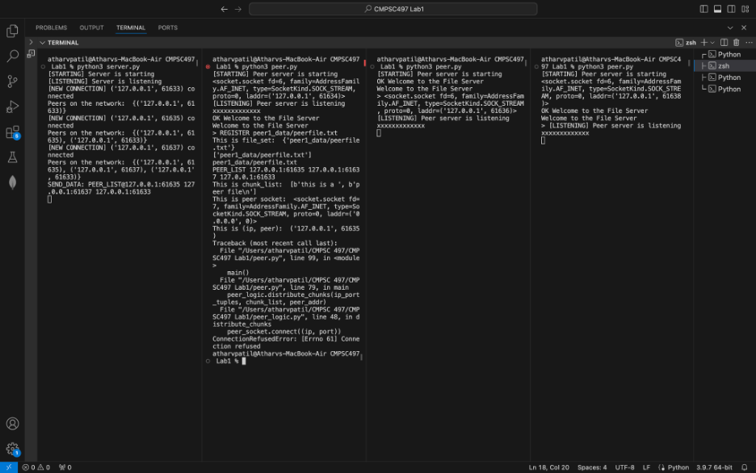Switch to the PROBLEMS tab
Screen dimensions: 756x473
51,27
